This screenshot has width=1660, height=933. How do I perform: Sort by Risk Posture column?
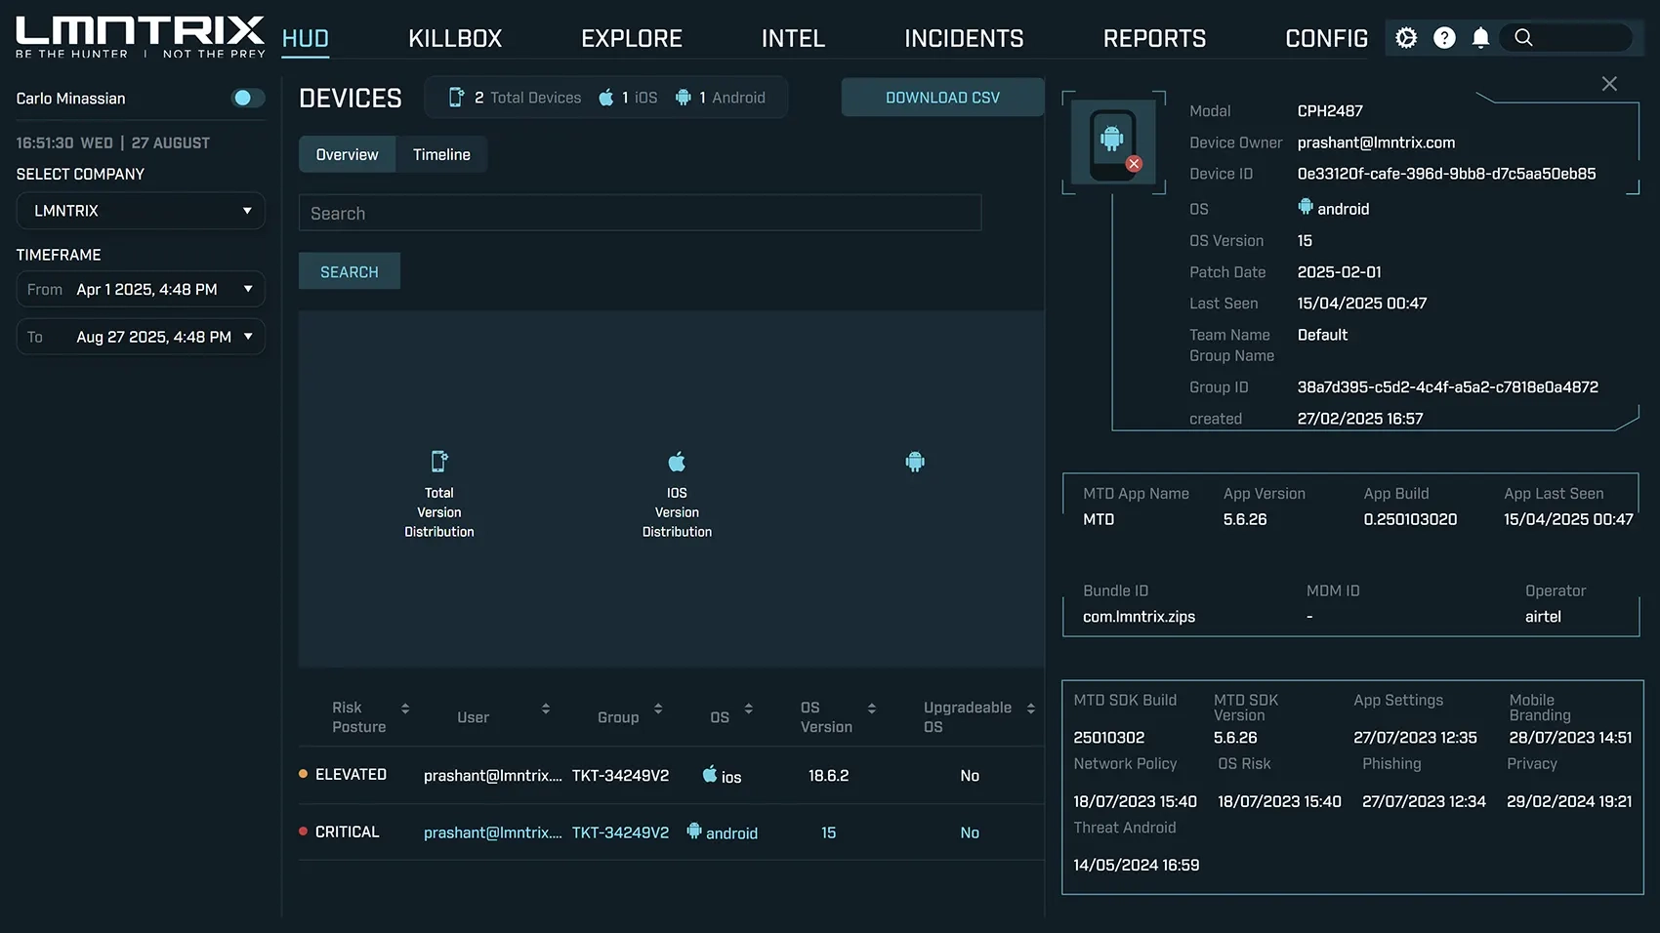click(405, 708)
